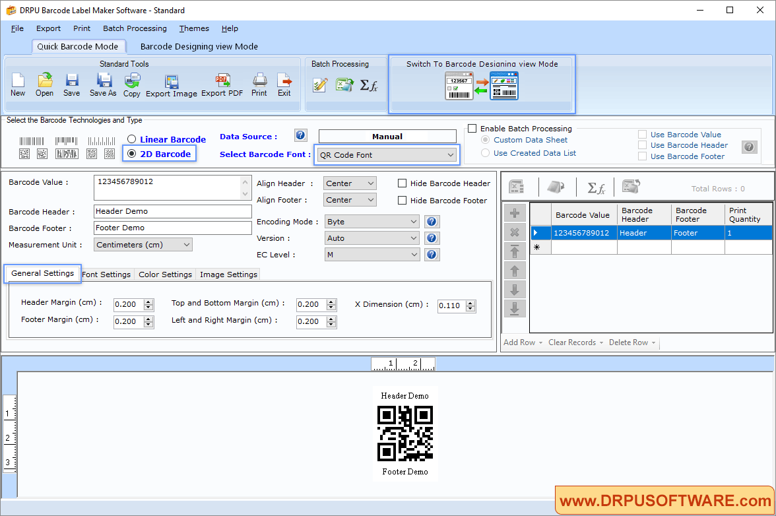Open help for Version setting
Image resolution: width=776 pixels, height=516 pixels.
pyautogui.click(x=432, y=238)
